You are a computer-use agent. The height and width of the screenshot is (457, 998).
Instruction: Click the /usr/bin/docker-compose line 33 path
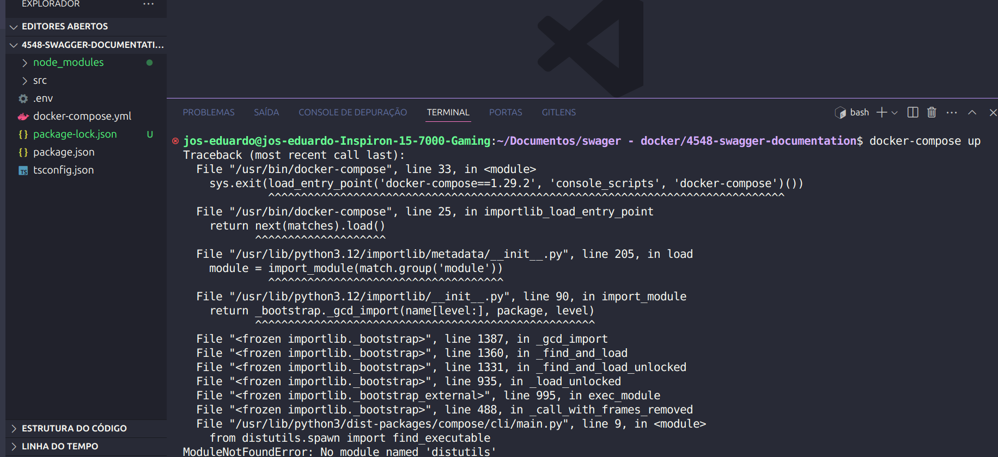coord(311,169)
